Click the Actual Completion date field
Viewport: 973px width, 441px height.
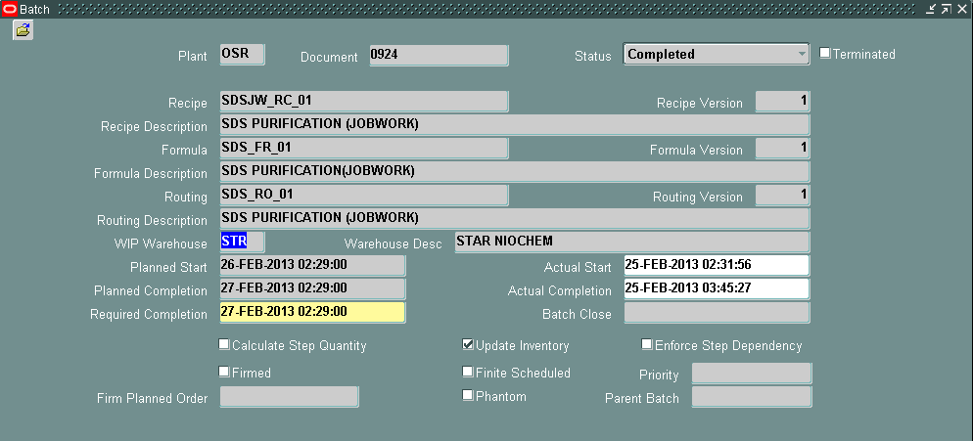coord(717,289)
